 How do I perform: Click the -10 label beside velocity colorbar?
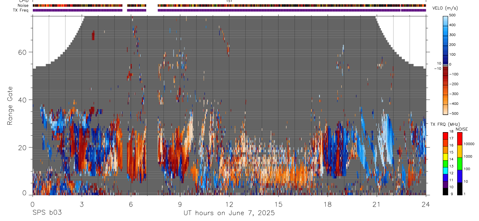[437, 69]
